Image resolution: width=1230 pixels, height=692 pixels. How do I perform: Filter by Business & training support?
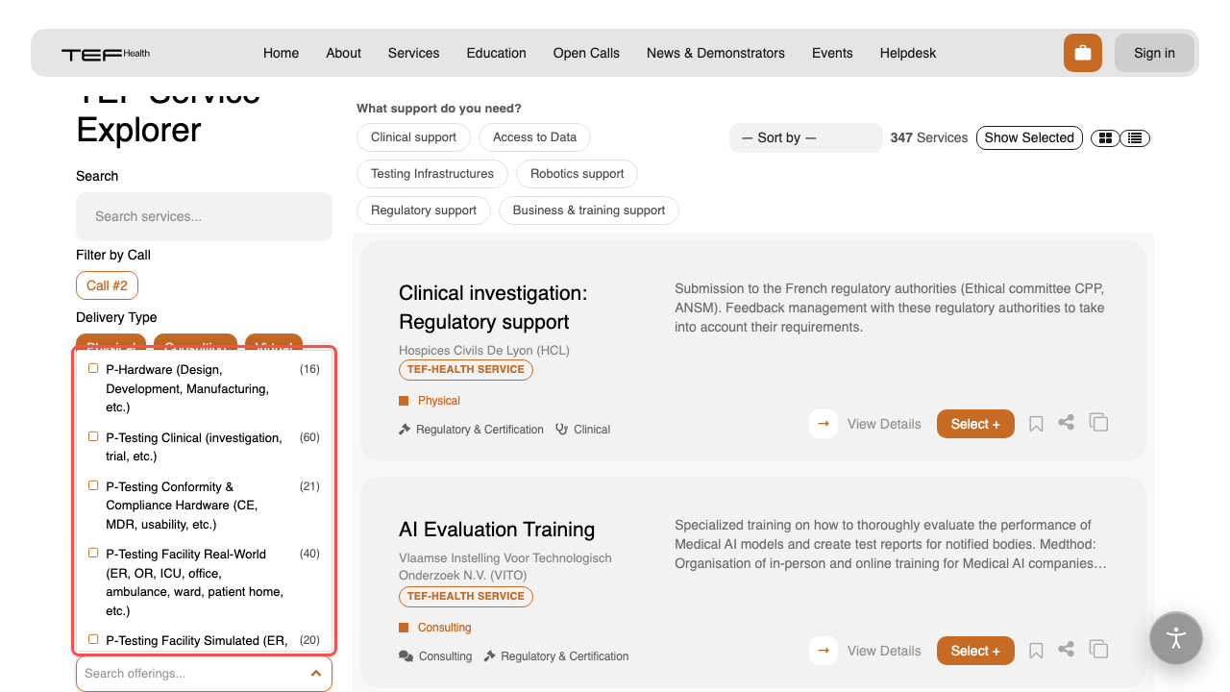[589, 210]
